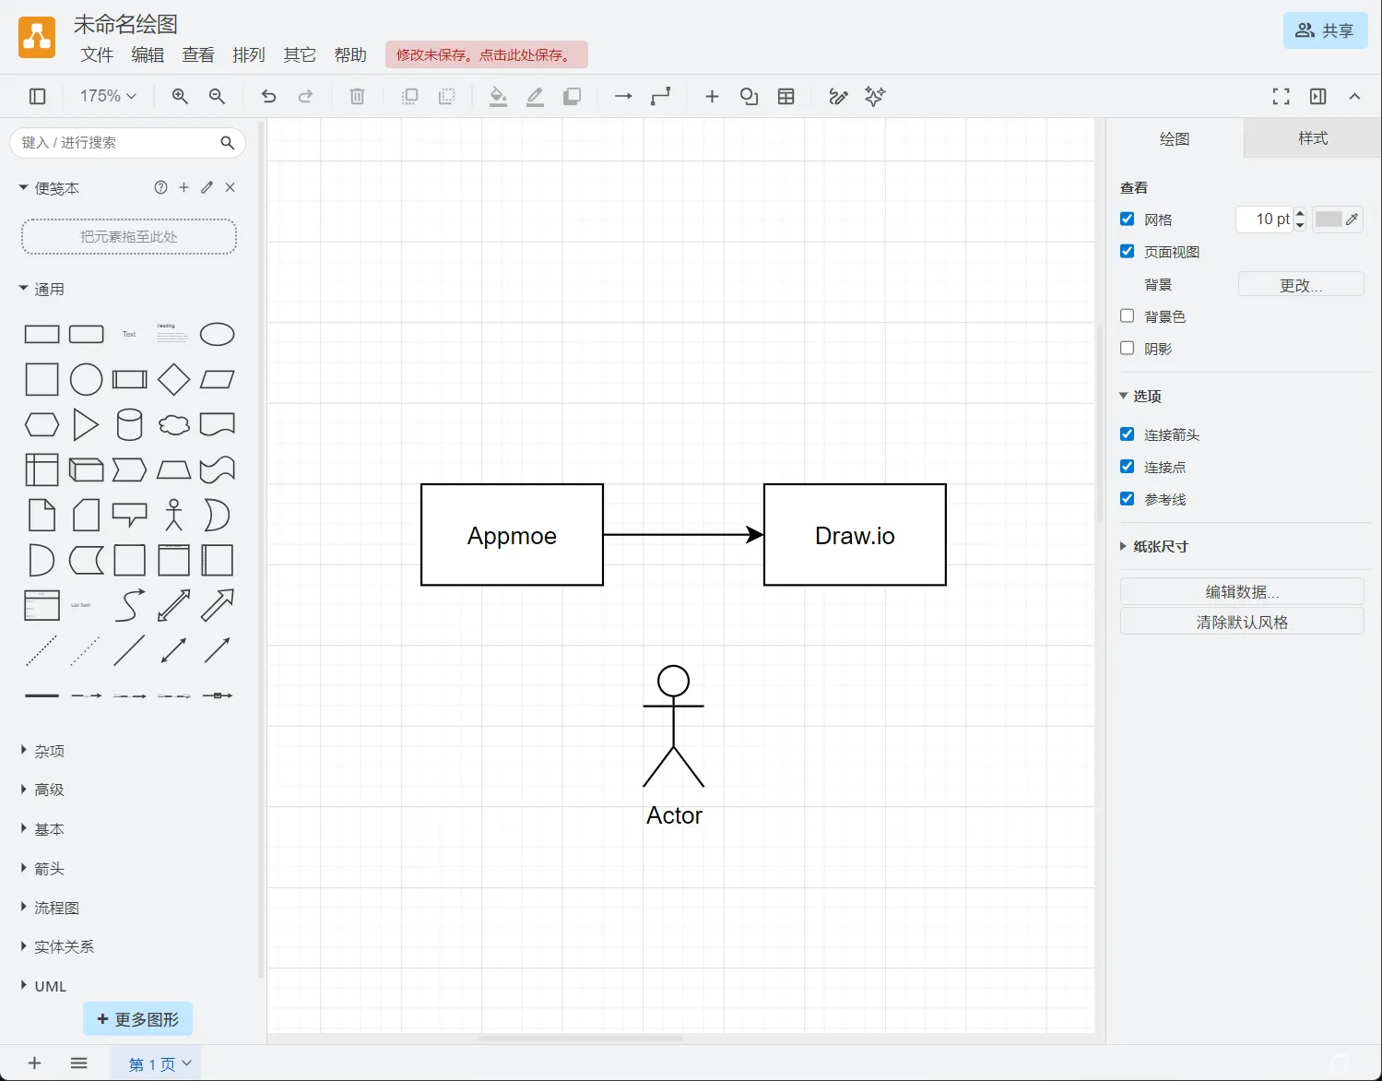Screen dimensions: 1382x1081
Task: Enter fullscreen mode
Action: pyautogui.click(x=1281, y=96)
